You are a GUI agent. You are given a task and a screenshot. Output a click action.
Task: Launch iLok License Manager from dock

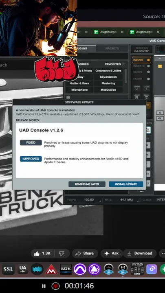click(66, 269)
